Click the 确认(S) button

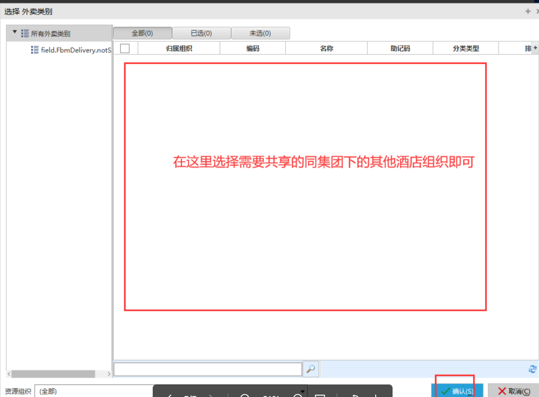coord(457,391)
